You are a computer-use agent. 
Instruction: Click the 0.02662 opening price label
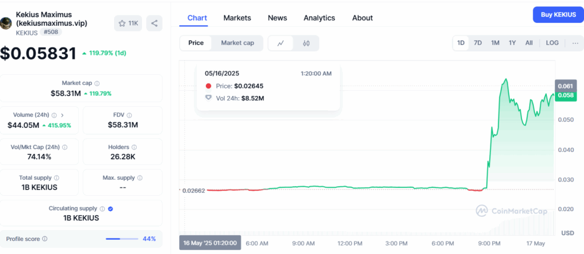193,191
